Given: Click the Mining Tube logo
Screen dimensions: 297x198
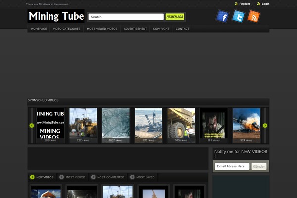Looking at the screenshot, I should [56, 16].
